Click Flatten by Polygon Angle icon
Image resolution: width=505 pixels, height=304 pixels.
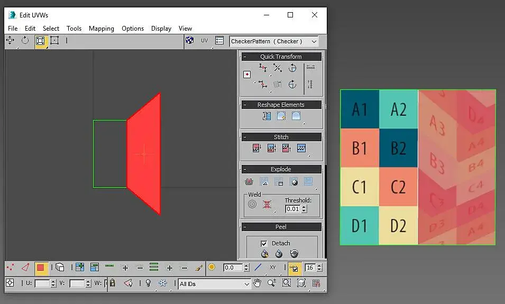point(264,182)
